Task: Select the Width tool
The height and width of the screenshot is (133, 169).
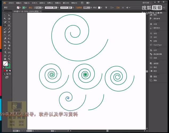Action: (5, 39)
